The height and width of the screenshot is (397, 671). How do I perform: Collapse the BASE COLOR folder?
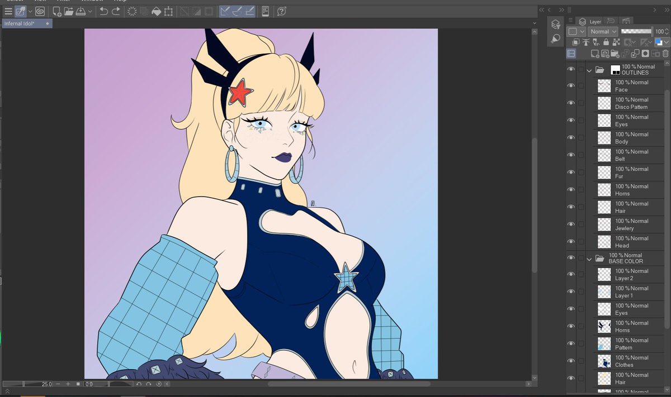[589, 259]
